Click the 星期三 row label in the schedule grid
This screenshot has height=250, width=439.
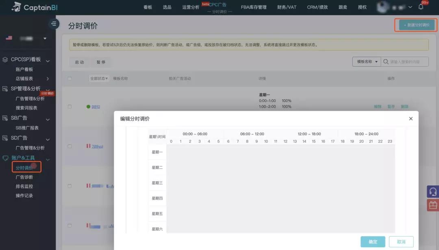click(157, 183)
